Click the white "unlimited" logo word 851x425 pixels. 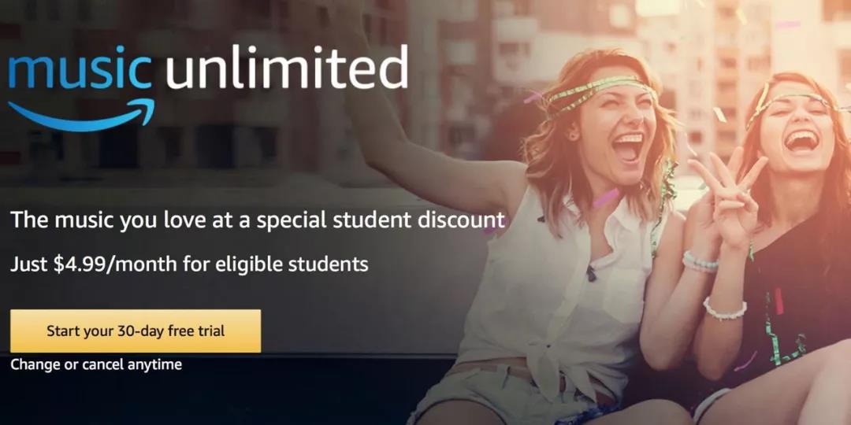(x=287, y=67)
